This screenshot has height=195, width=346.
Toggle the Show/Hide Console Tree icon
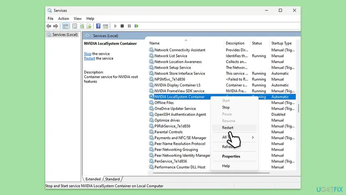pos(66,26)
